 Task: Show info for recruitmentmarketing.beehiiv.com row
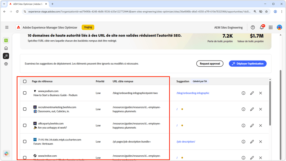[243, 109]
